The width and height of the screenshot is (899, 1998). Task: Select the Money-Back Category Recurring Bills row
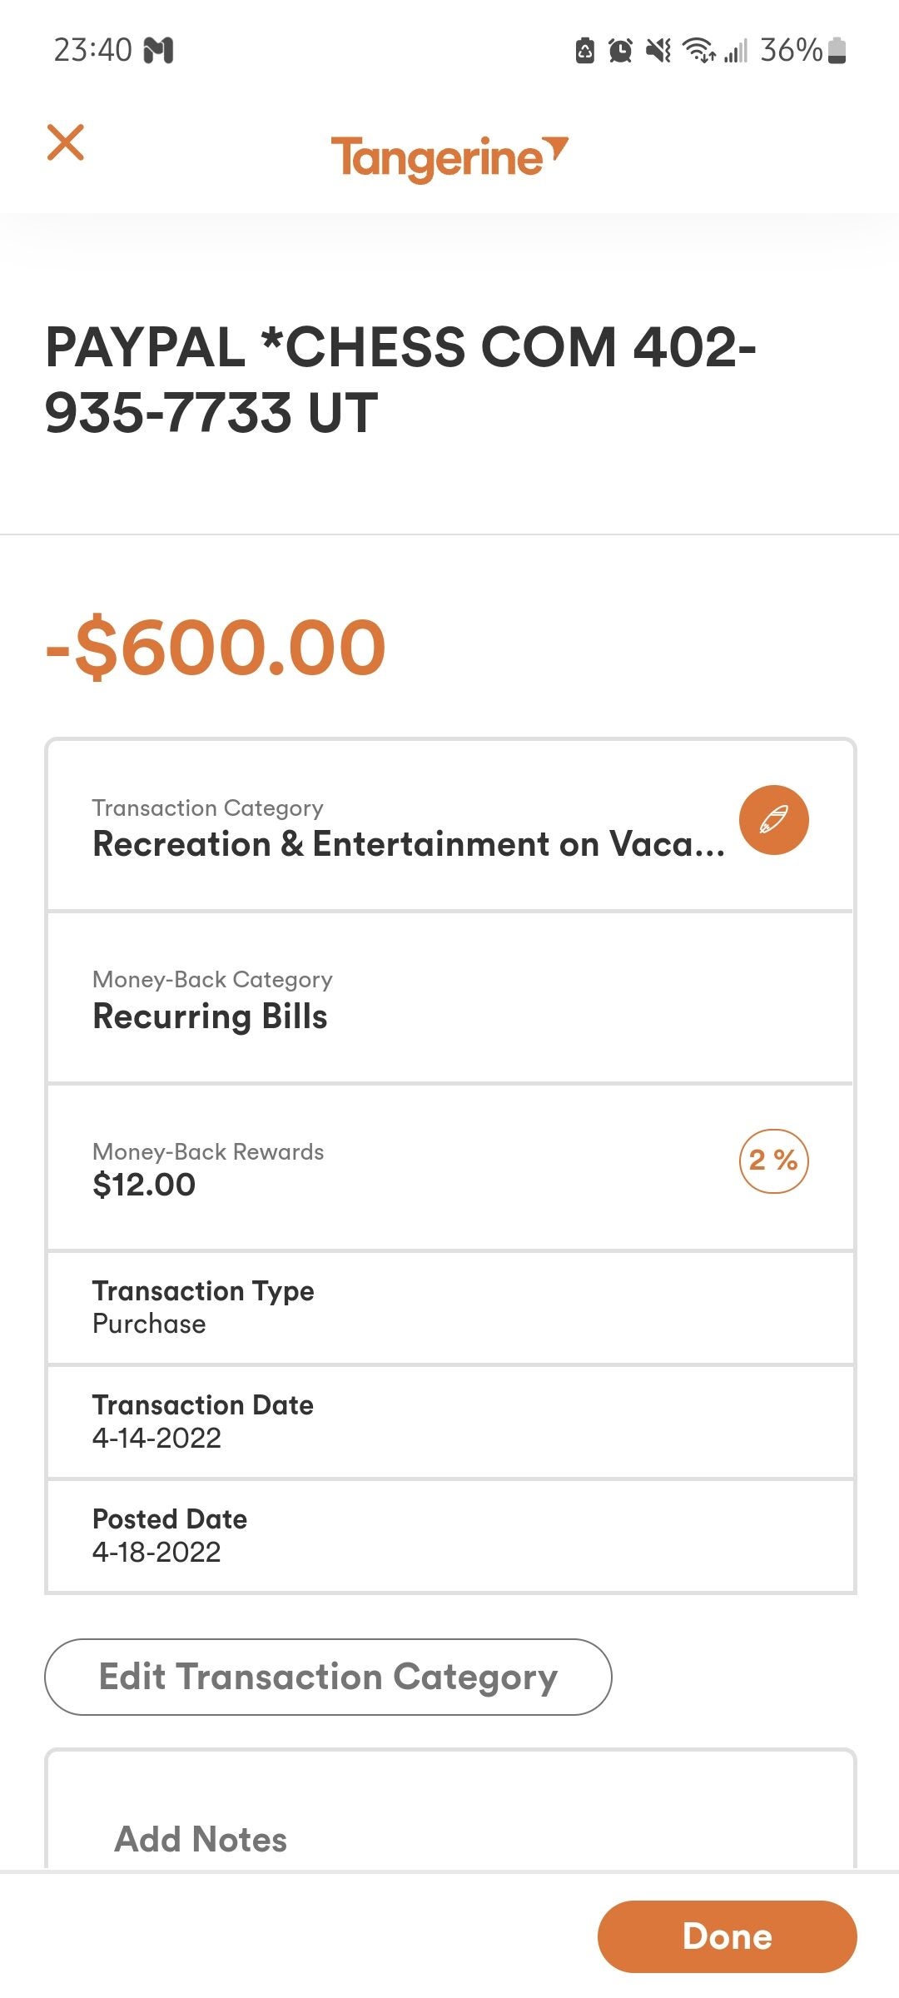[449, 999]
